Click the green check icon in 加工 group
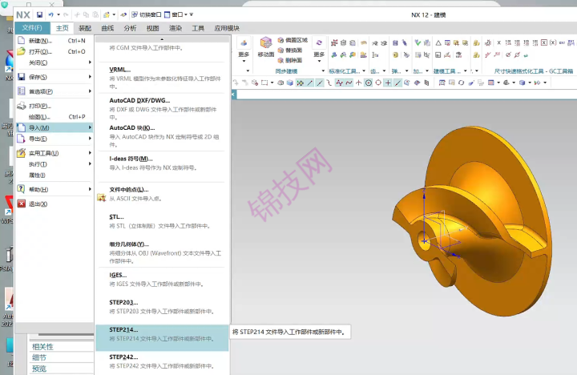 (x=418, y=42)
